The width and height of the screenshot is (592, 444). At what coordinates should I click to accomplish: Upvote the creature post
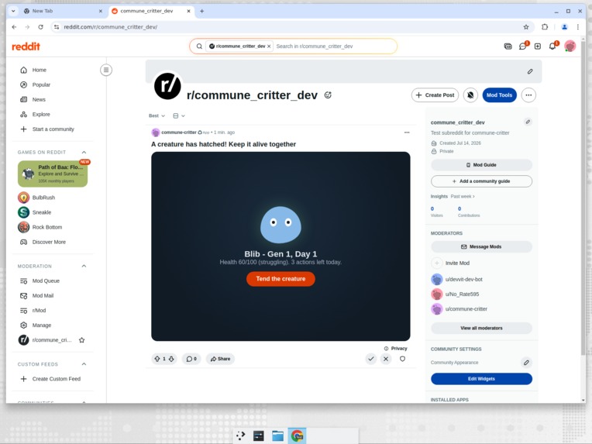pyautogui.click(x=157, y=359)
